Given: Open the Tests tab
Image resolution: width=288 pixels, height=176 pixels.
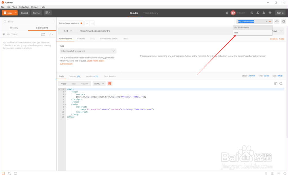Looking at the screenshot, I should pos(125,39).
